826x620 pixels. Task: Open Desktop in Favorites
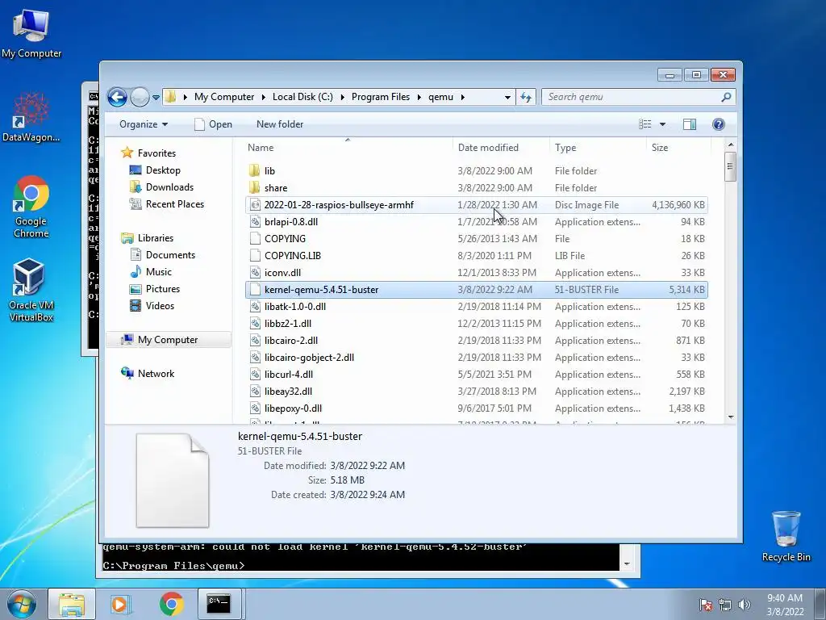coord(163,170)
